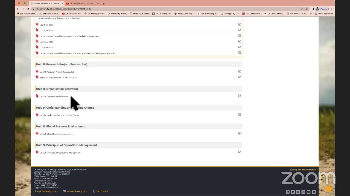
Task: Open the PDF Compressor bookmark
Action: [x=252, y=14]
